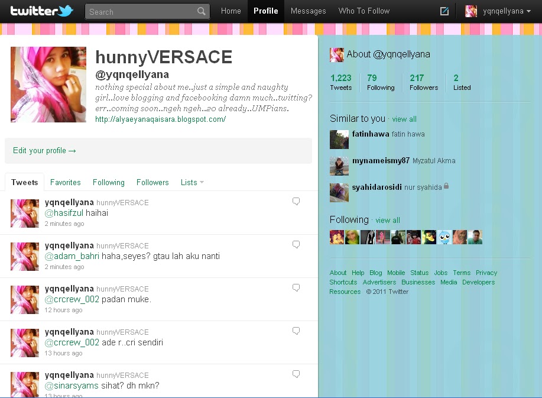Click the Developers footer link
542x398 pixels.
478,282
